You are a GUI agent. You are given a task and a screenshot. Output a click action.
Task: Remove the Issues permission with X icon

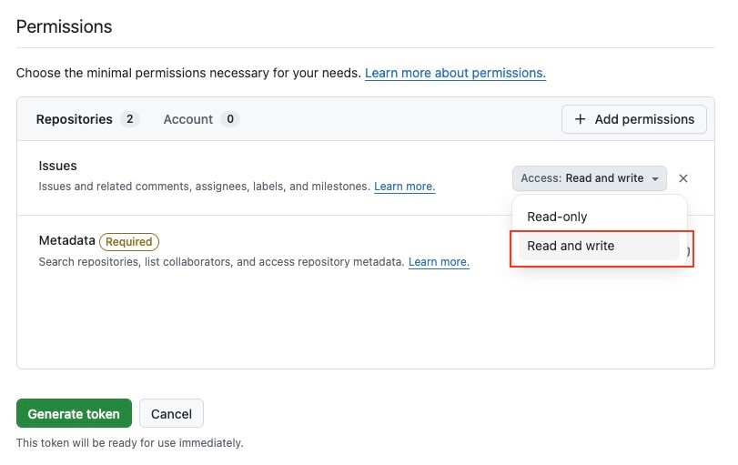(683, 178)
